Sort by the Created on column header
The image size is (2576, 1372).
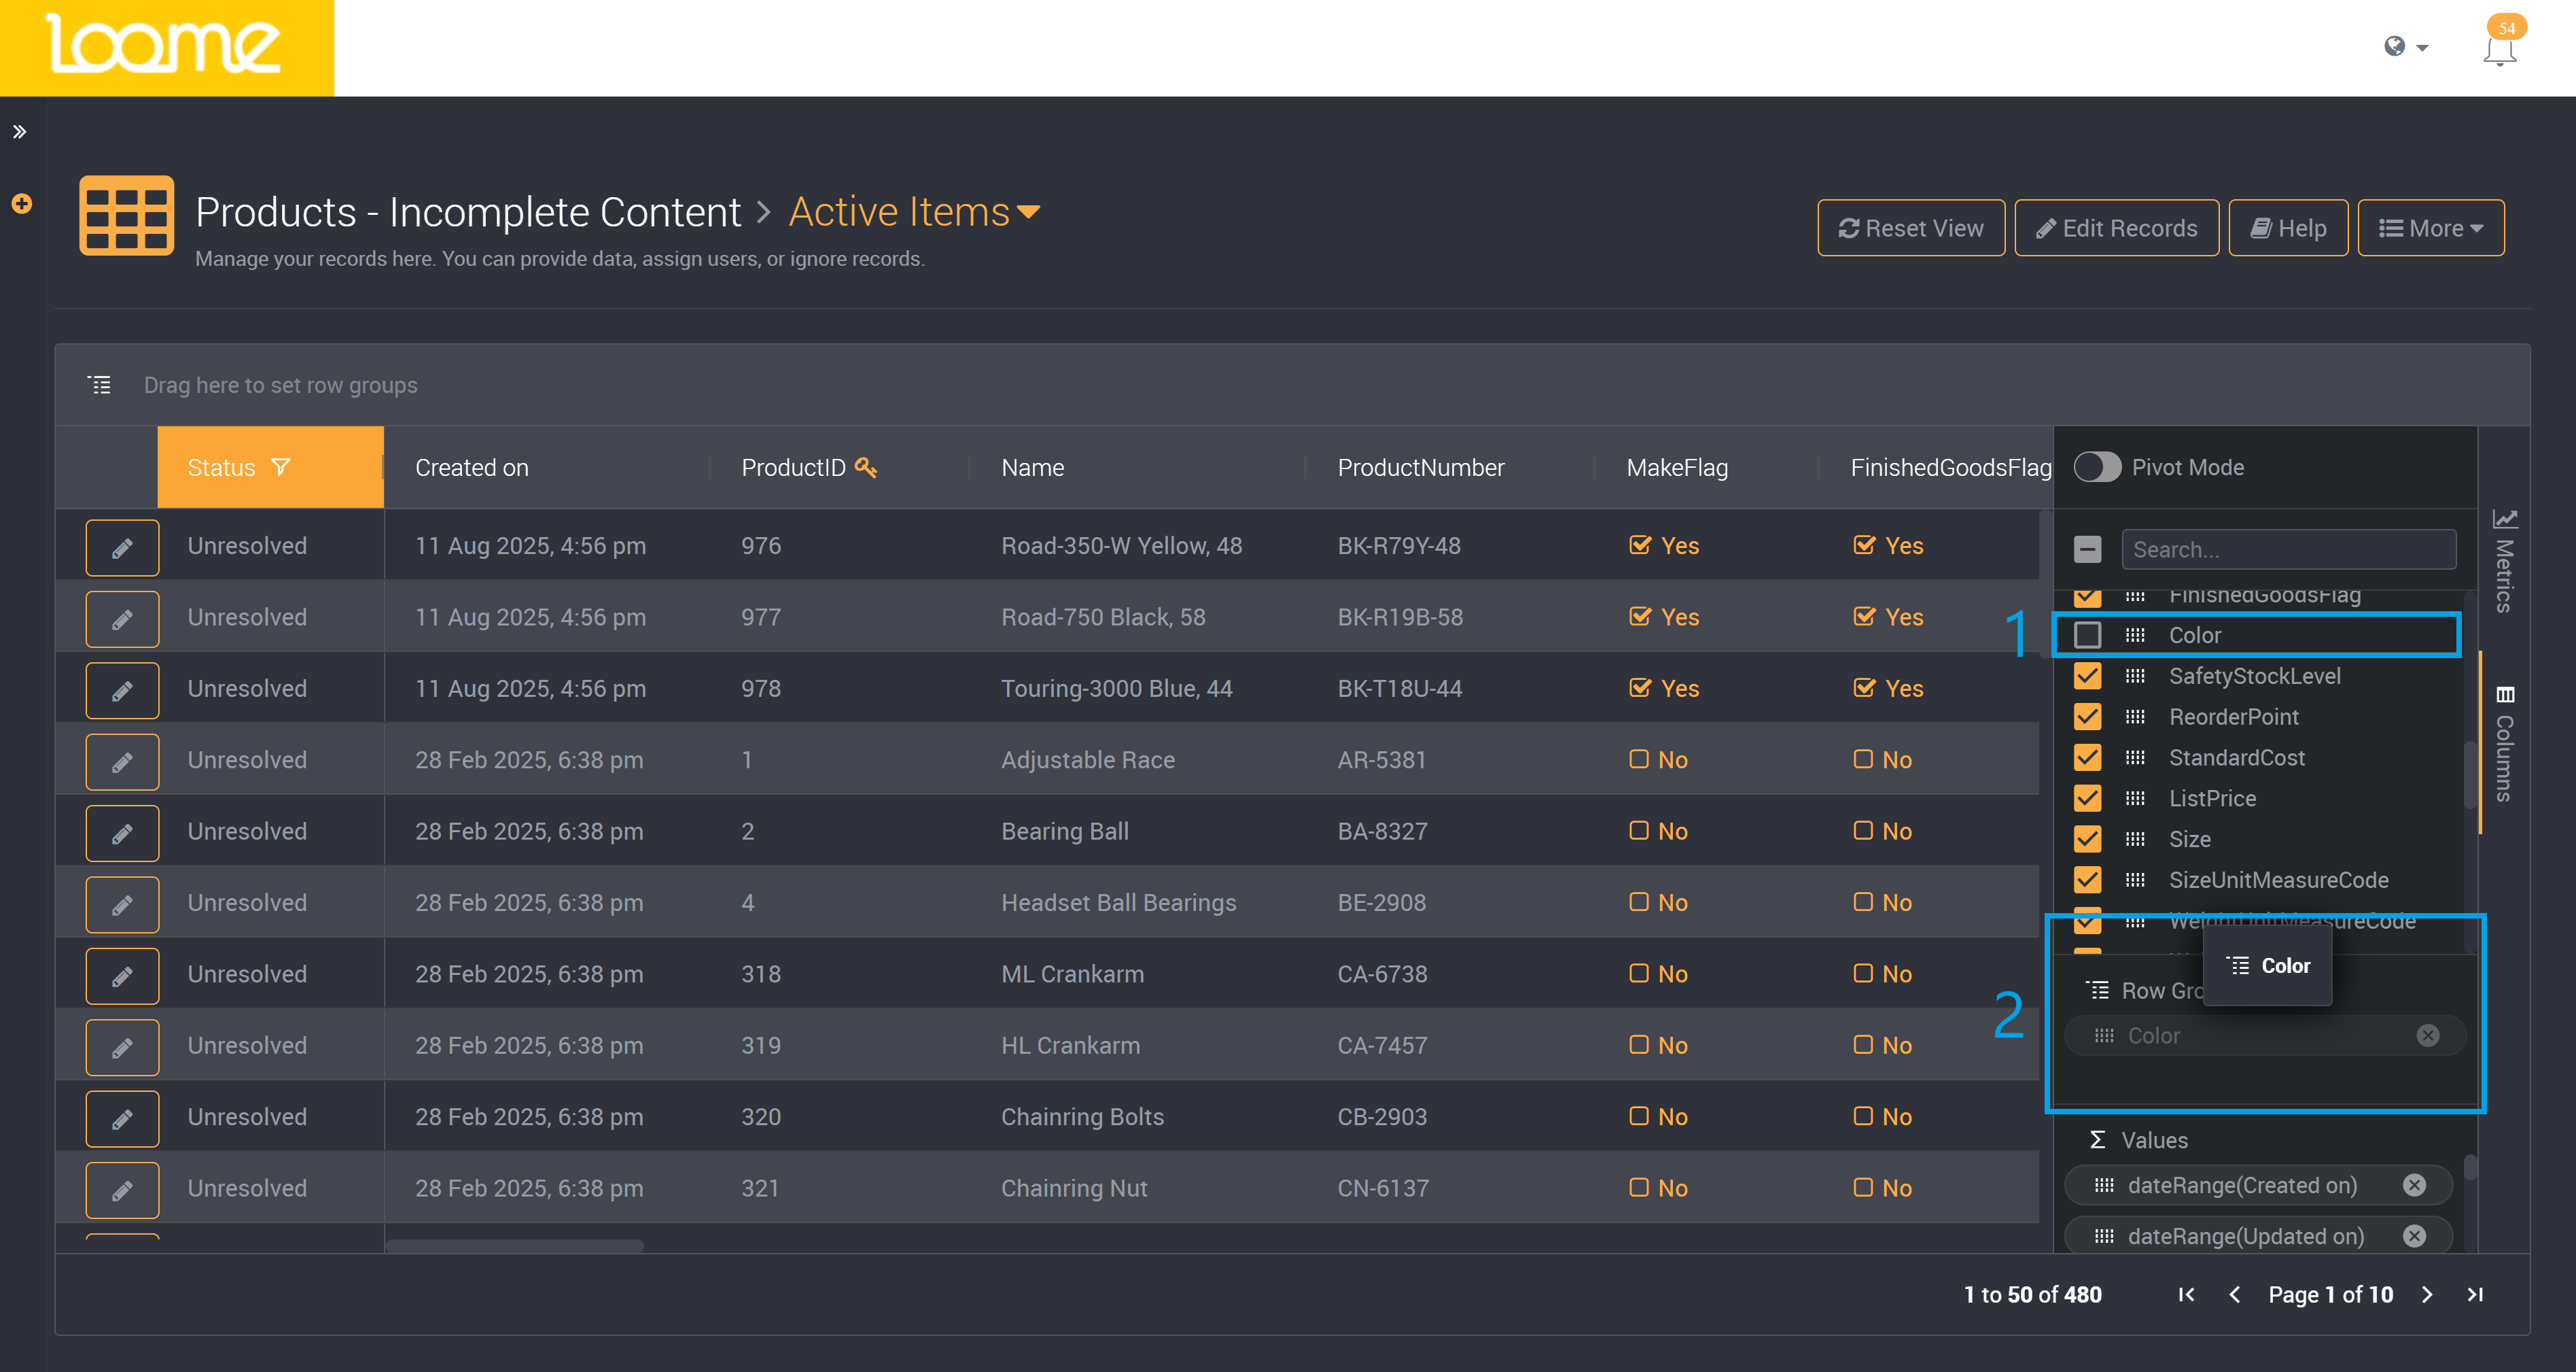(x=472, y=467)
